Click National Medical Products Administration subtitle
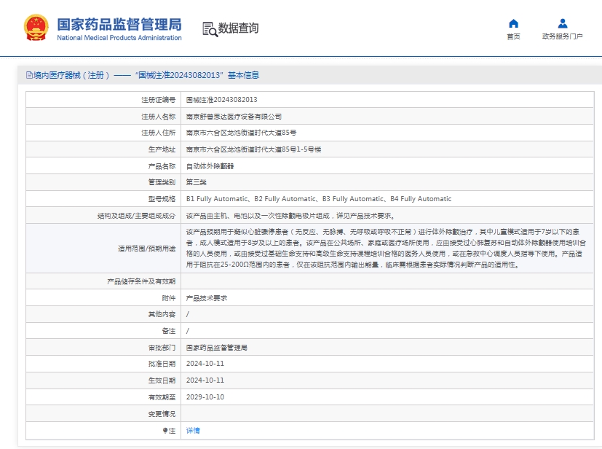Image resolution: width=602 pixels, height=449 pixels. click(x=119, y=38)
